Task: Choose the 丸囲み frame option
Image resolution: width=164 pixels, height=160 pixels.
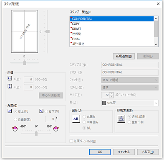Action: [x=84, y=116]
